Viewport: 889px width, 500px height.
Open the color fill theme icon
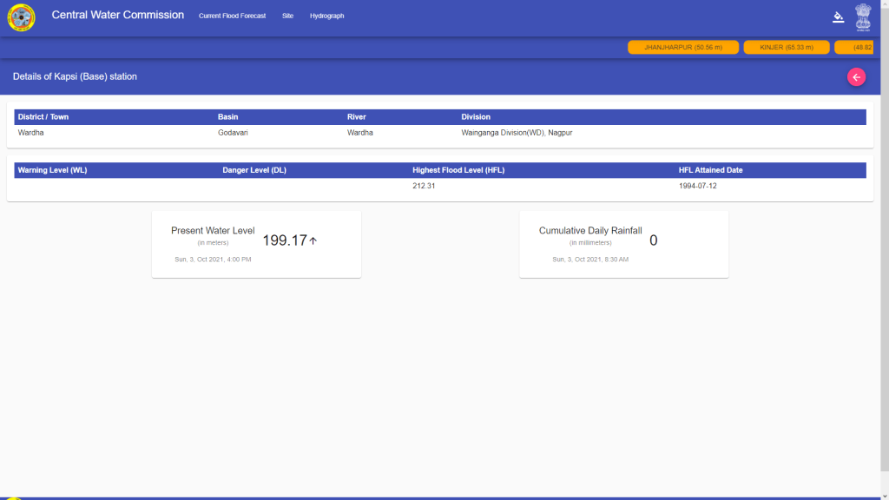point(838,16)
